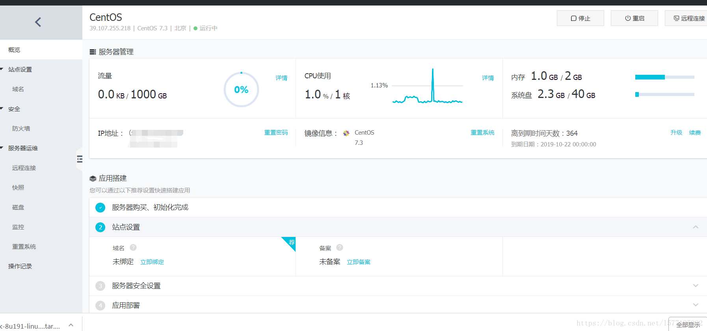Click the 系统盘 usage progress bar

pos(664,94)
